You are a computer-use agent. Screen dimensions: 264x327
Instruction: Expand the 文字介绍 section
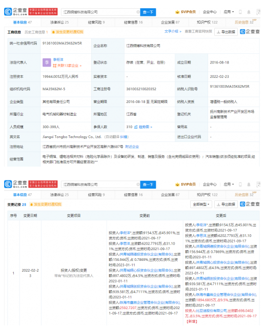click(173, 31)
